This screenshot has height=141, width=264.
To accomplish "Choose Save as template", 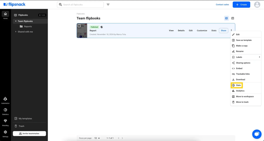I will click(246, 40).
